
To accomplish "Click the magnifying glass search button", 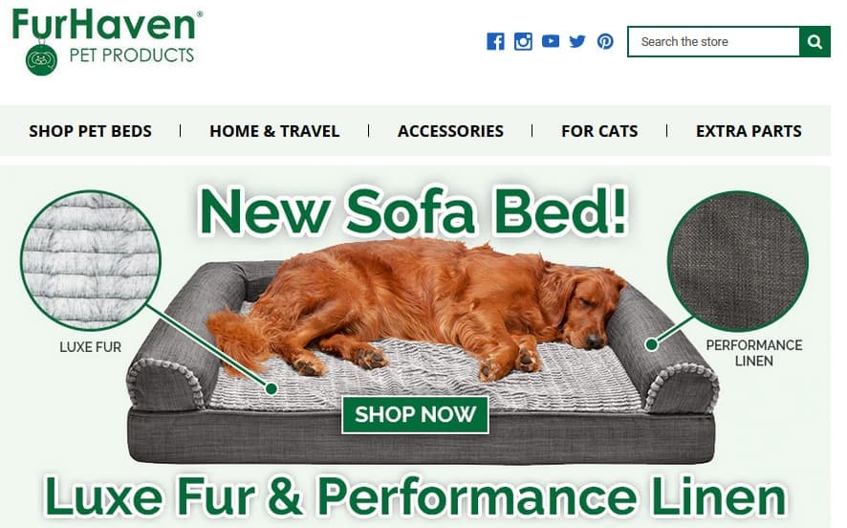I will click(x=814, y=42).
